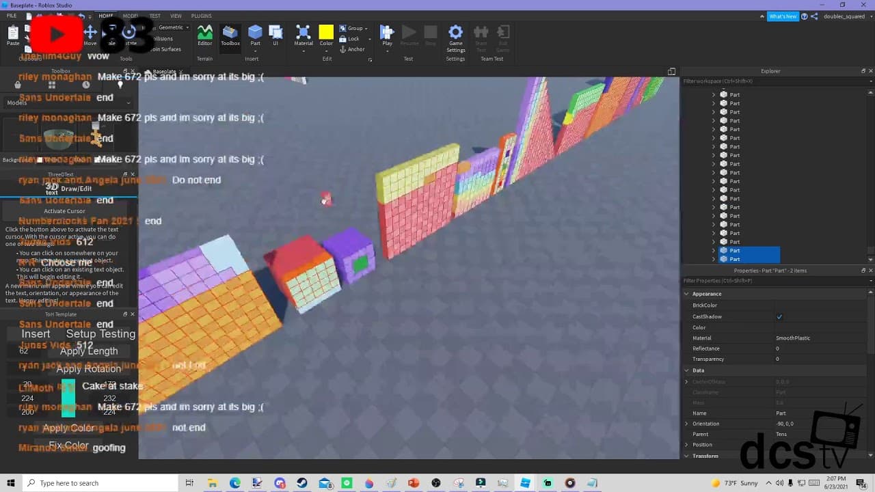Image resolution: width=875 pixels, height=492 pixels.
Task: Click the help question mark icon
Action: click(x=805, y=16)
